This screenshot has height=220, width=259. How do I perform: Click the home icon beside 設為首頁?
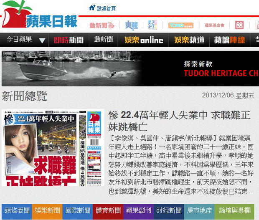(92, 8)
